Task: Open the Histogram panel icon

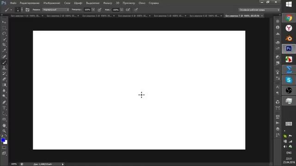Action: [x=277, y=34]
